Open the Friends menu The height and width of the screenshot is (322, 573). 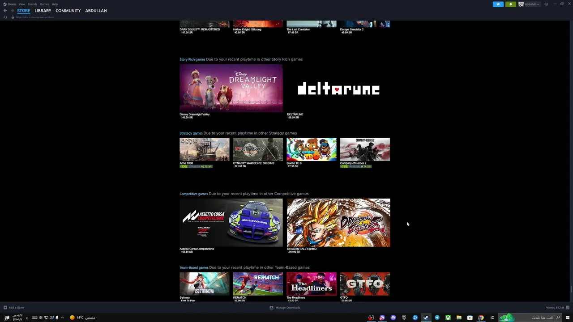click(32, 4)
